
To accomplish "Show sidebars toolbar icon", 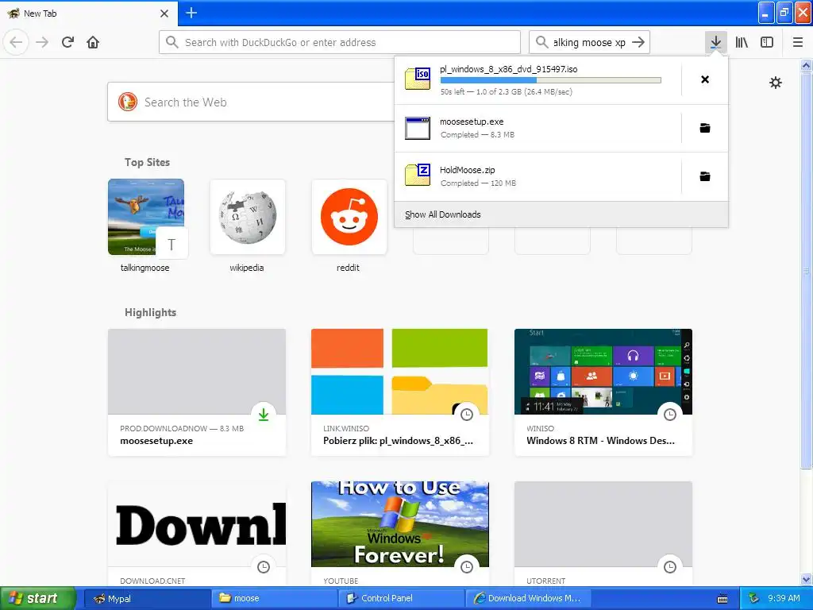I will click(767, 42).
